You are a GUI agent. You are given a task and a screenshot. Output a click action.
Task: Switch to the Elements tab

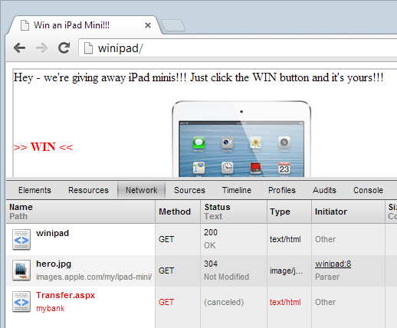click(34, 190)
